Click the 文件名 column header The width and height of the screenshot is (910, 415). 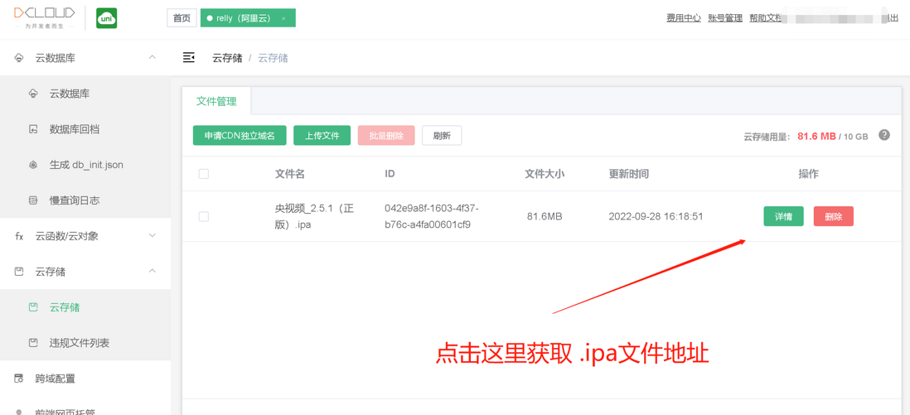point(289,174)
